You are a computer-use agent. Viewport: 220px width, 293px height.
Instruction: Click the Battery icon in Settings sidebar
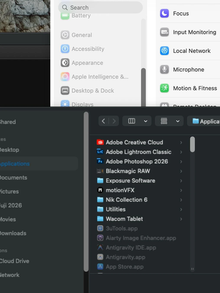pos(65,16)
